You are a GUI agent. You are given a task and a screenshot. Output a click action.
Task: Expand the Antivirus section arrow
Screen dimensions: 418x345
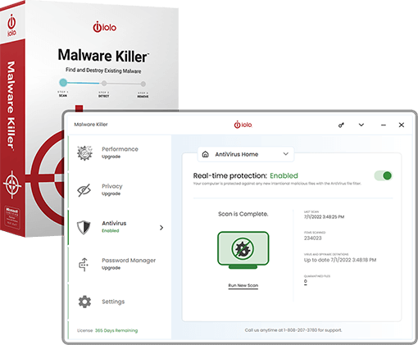[161, 228]
